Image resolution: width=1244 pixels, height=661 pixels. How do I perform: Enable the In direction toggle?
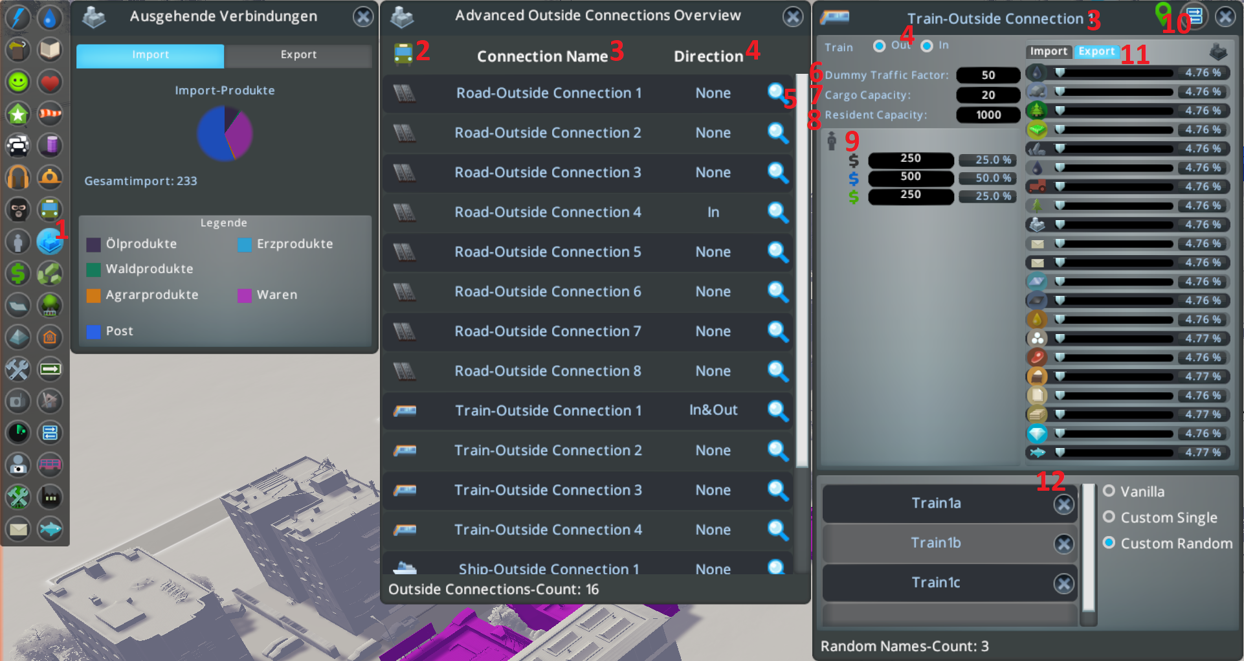click(927, 45)
